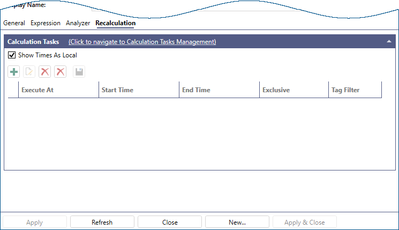The height and width of the screenshot is (230, 399).
Task: Click the edit pencil document icon
Action: 29,72
